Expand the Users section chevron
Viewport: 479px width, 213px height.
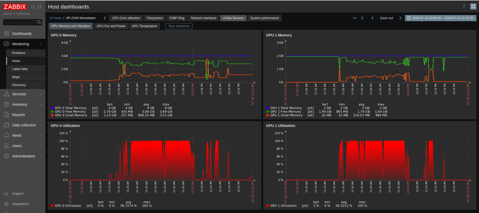(x=41, y=146)
